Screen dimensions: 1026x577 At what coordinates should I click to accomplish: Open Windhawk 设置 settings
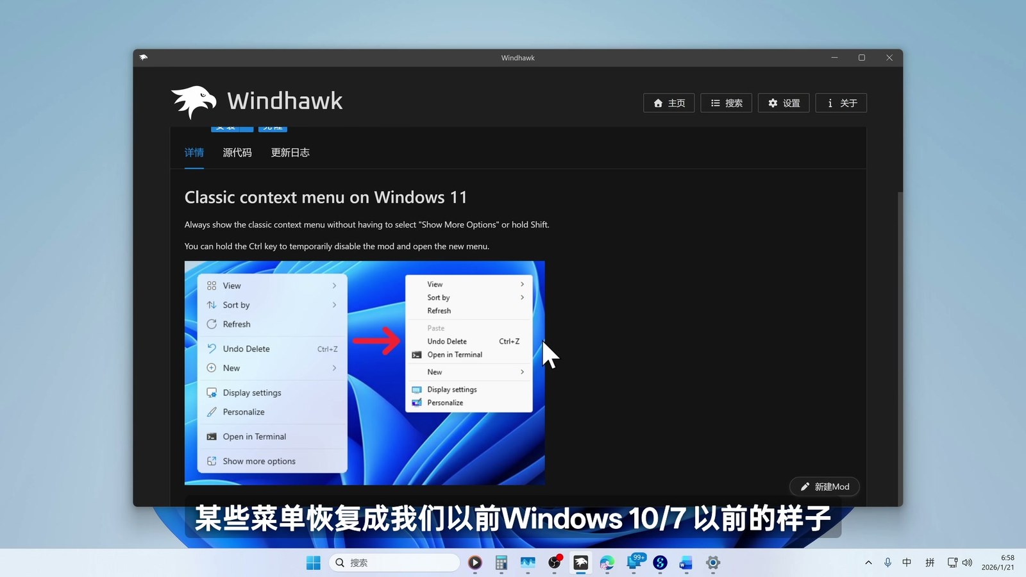click(x=784, y=103)
